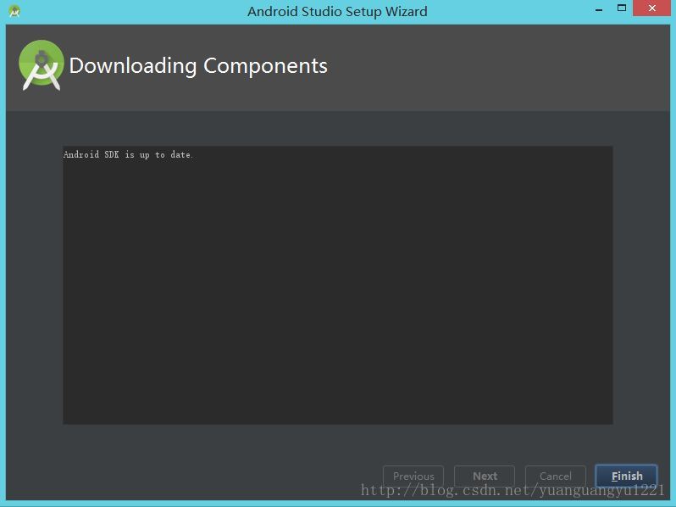Click the Cancel button

point(556,476)
